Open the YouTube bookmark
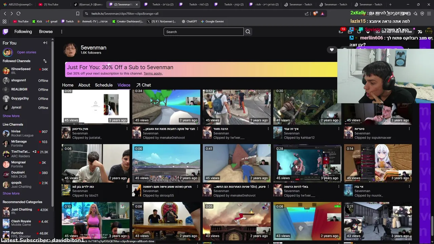434x244 pixels. tap(21, 21)
